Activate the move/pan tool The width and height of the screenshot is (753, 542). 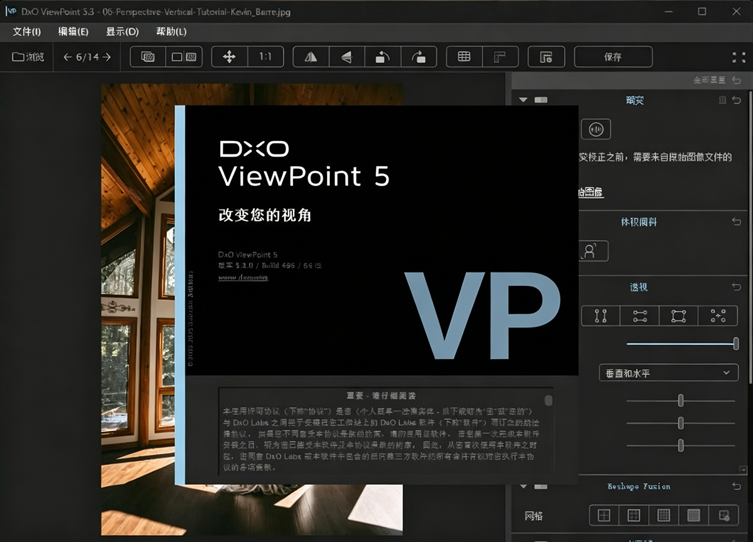(229, 57)
